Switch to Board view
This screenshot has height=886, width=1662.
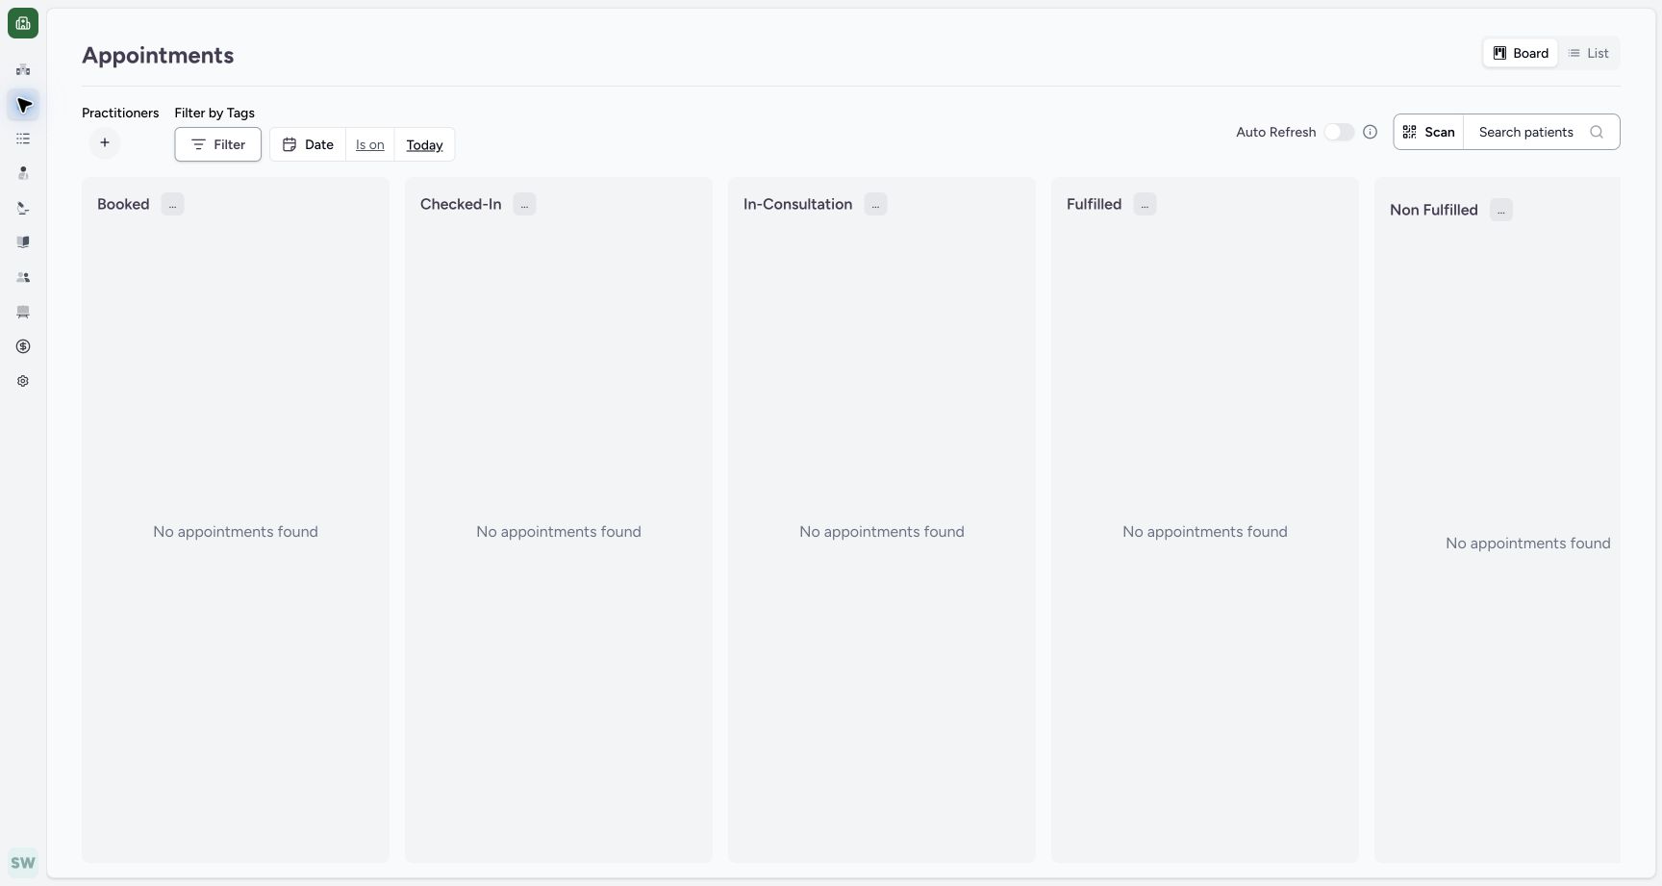click(x=1521, y=53)
